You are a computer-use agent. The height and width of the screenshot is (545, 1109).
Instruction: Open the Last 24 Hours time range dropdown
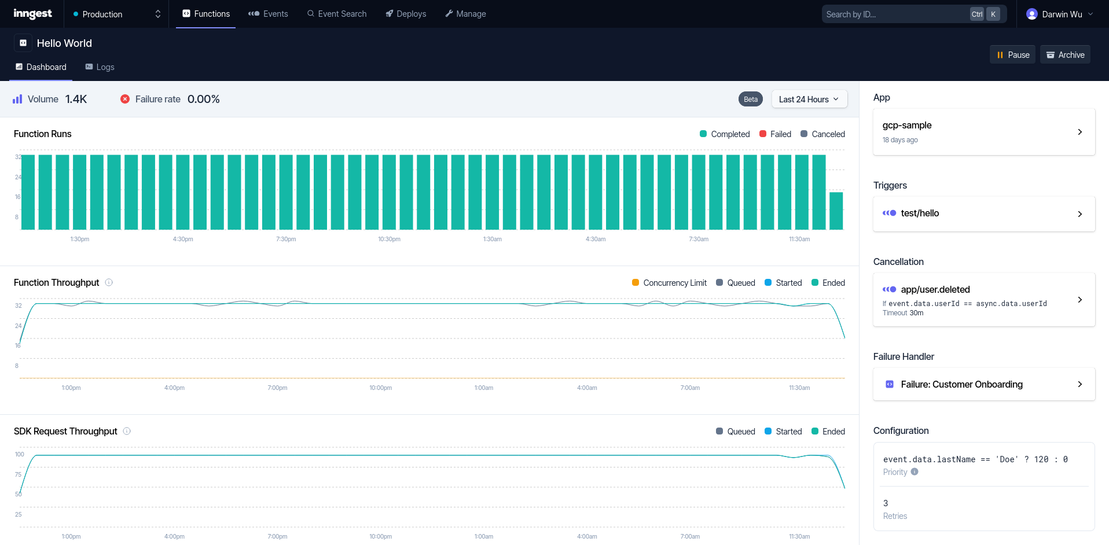coord(809,99)
